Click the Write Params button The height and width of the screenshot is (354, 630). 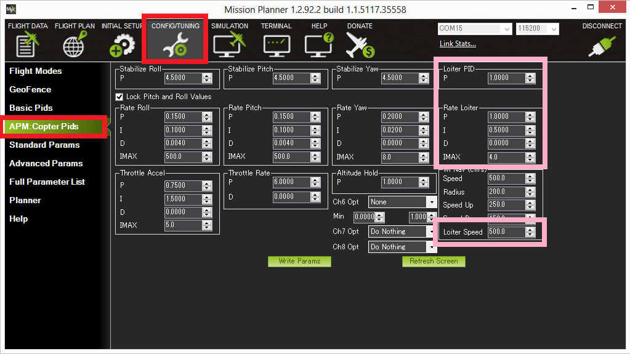[x=299, y=261]
